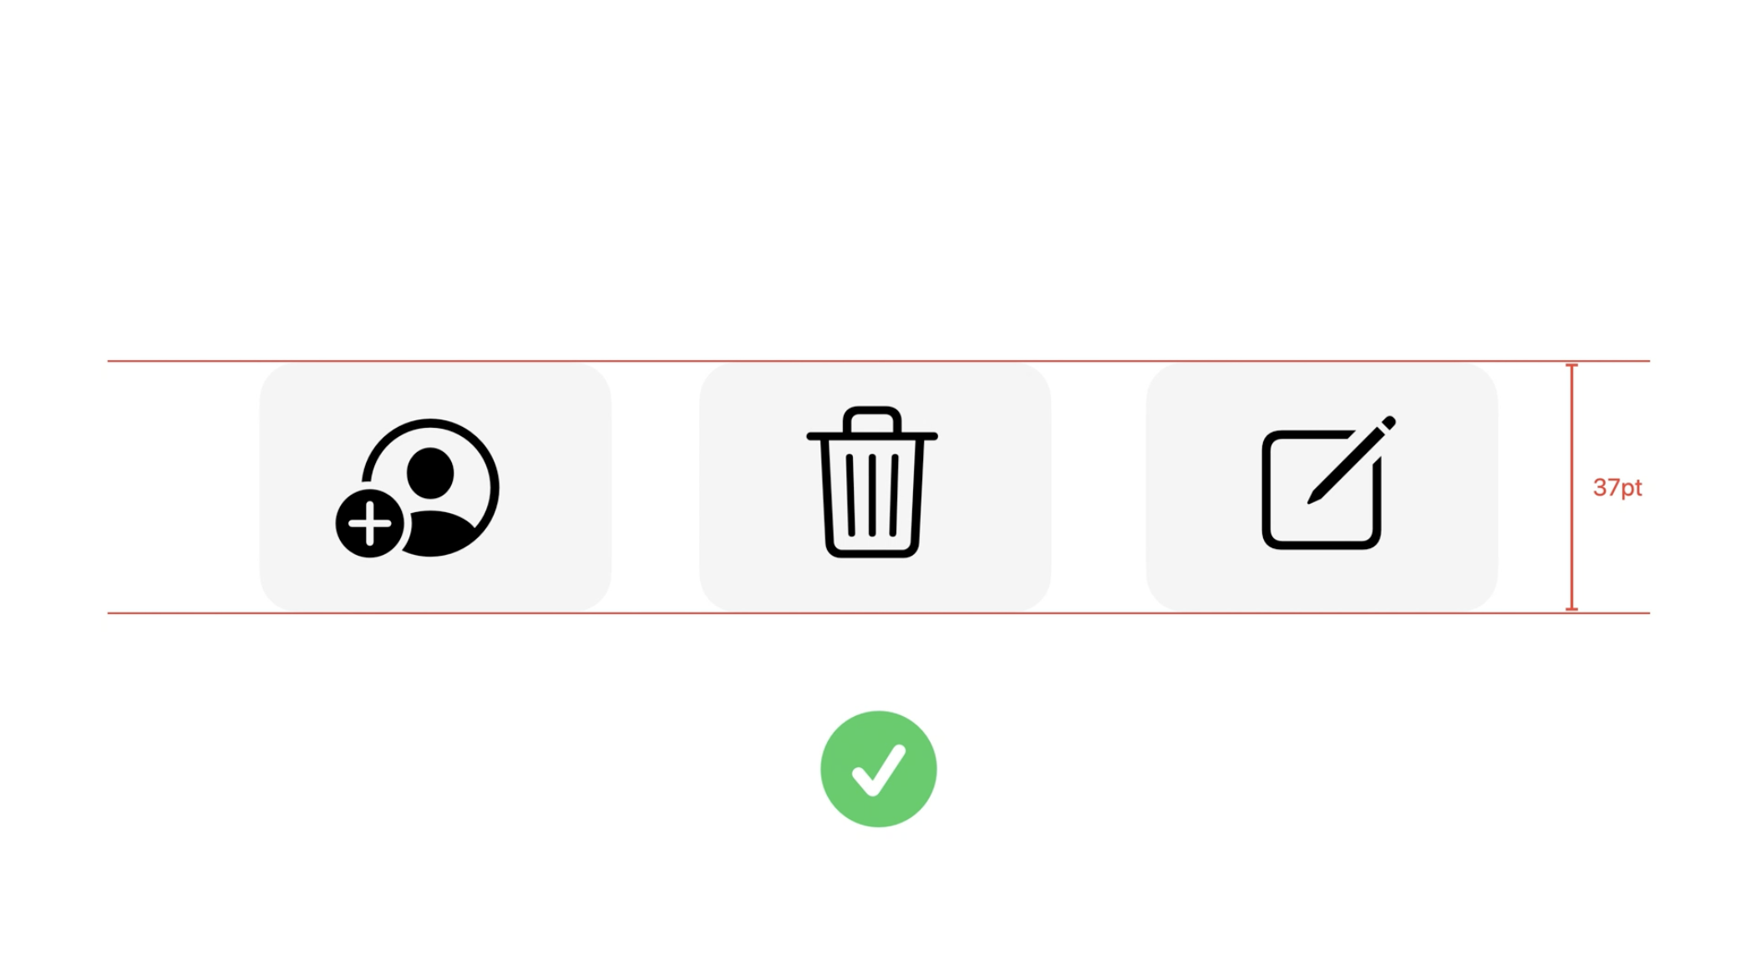The height and width of the screenshot is (976, 1756).
Task: Click the white check inside the green circle
Action: tap(878, 770)
